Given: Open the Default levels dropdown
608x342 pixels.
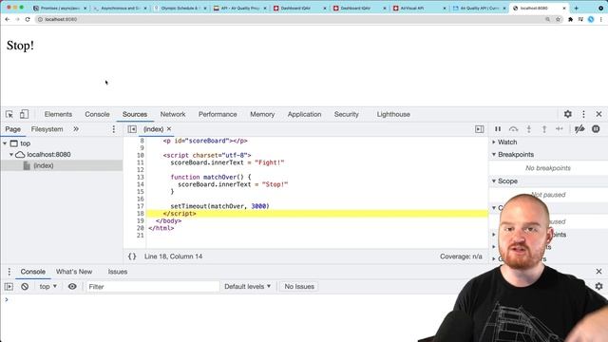Looking at the screenshot, I should (x=247, y=287).
